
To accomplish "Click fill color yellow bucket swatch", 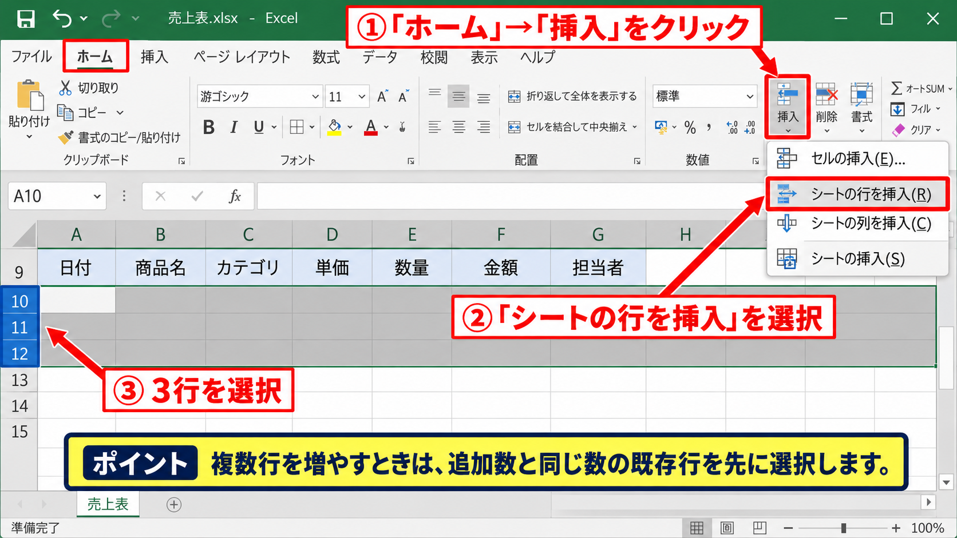I will tap(334, 127).
